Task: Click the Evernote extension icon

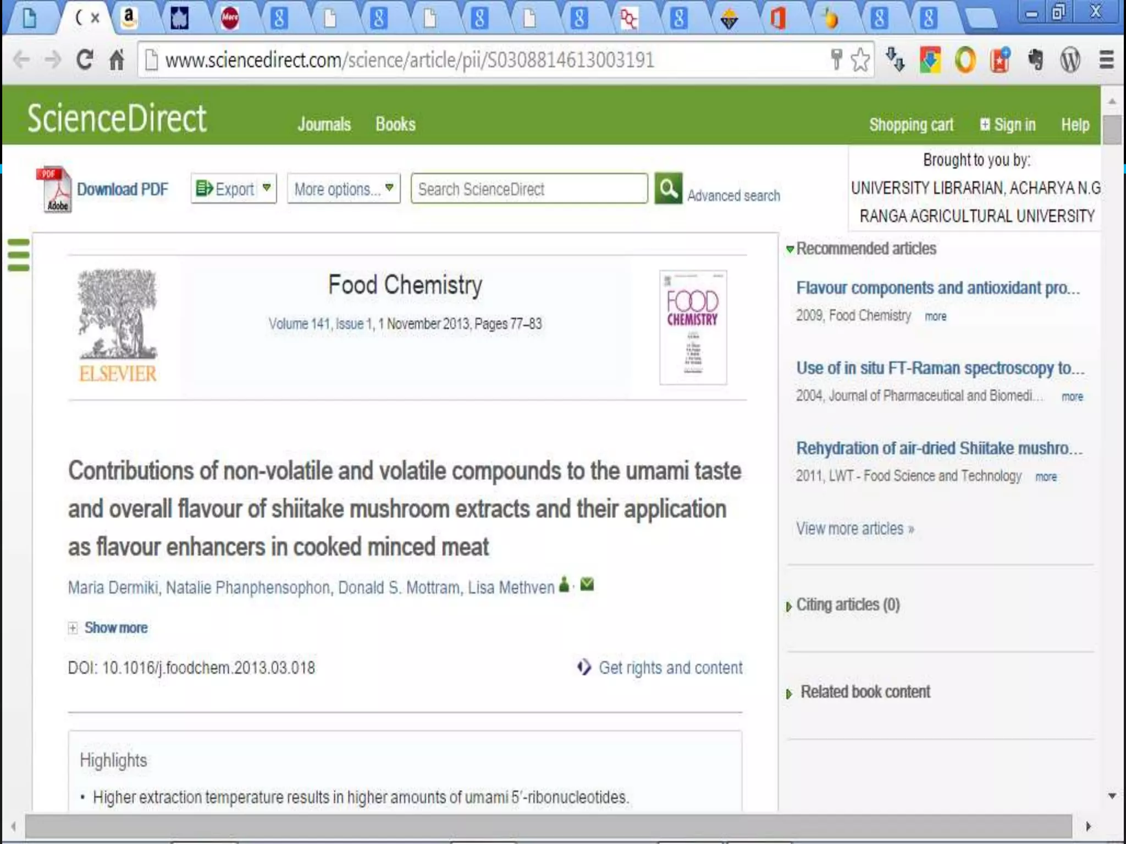Action: tap(1035, 59)
